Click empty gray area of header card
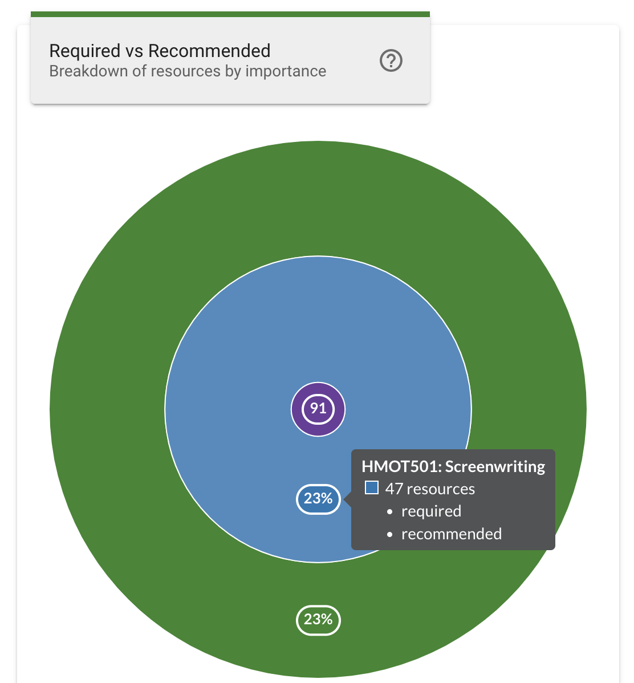The width and height of the screenshot is (634, 683). click(x=353, y=88)
